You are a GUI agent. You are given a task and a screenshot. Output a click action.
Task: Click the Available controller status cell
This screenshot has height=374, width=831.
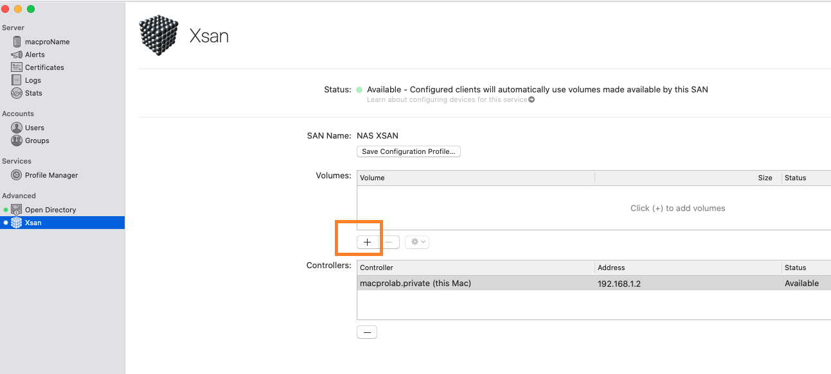click(801, 284)
